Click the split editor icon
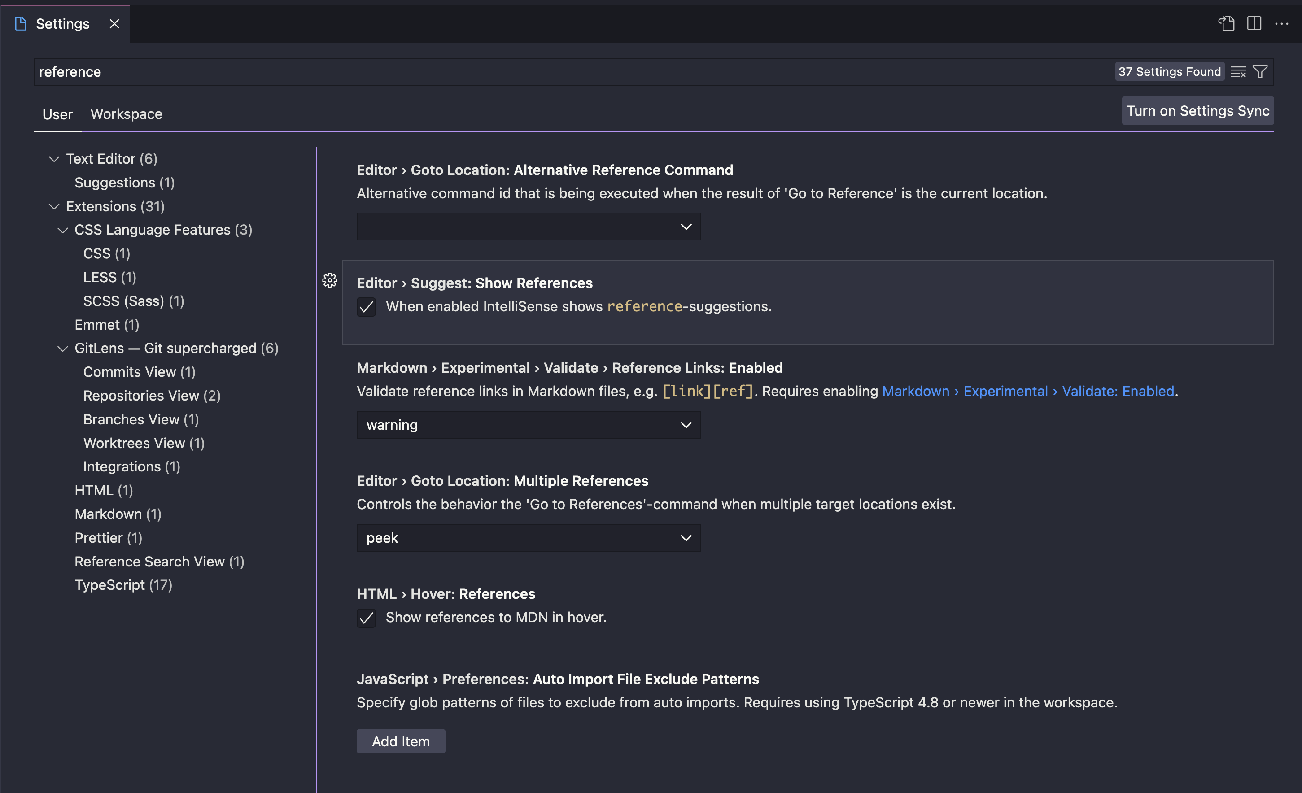This screenshot has height=793, width=1302. 1254,24
